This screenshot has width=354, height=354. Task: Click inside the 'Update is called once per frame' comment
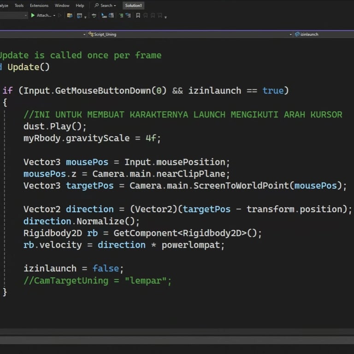(80, 55)
